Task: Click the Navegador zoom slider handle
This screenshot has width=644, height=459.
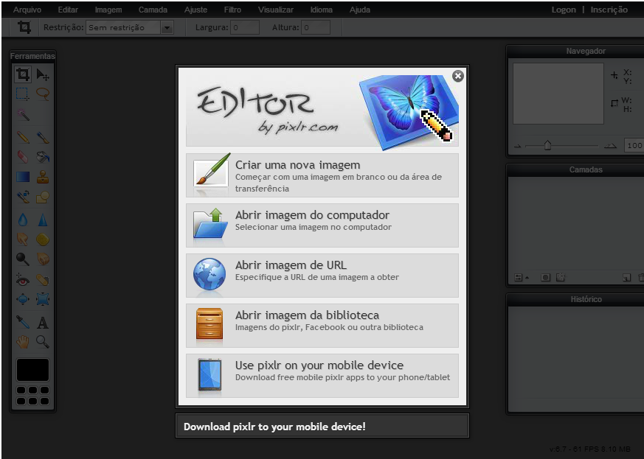Action: tap(547, 145)
